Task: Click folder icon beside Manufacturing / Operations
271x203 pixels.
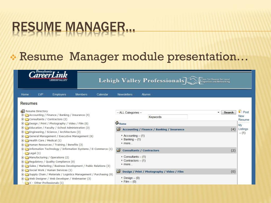Action: click(x=27, y=158)
